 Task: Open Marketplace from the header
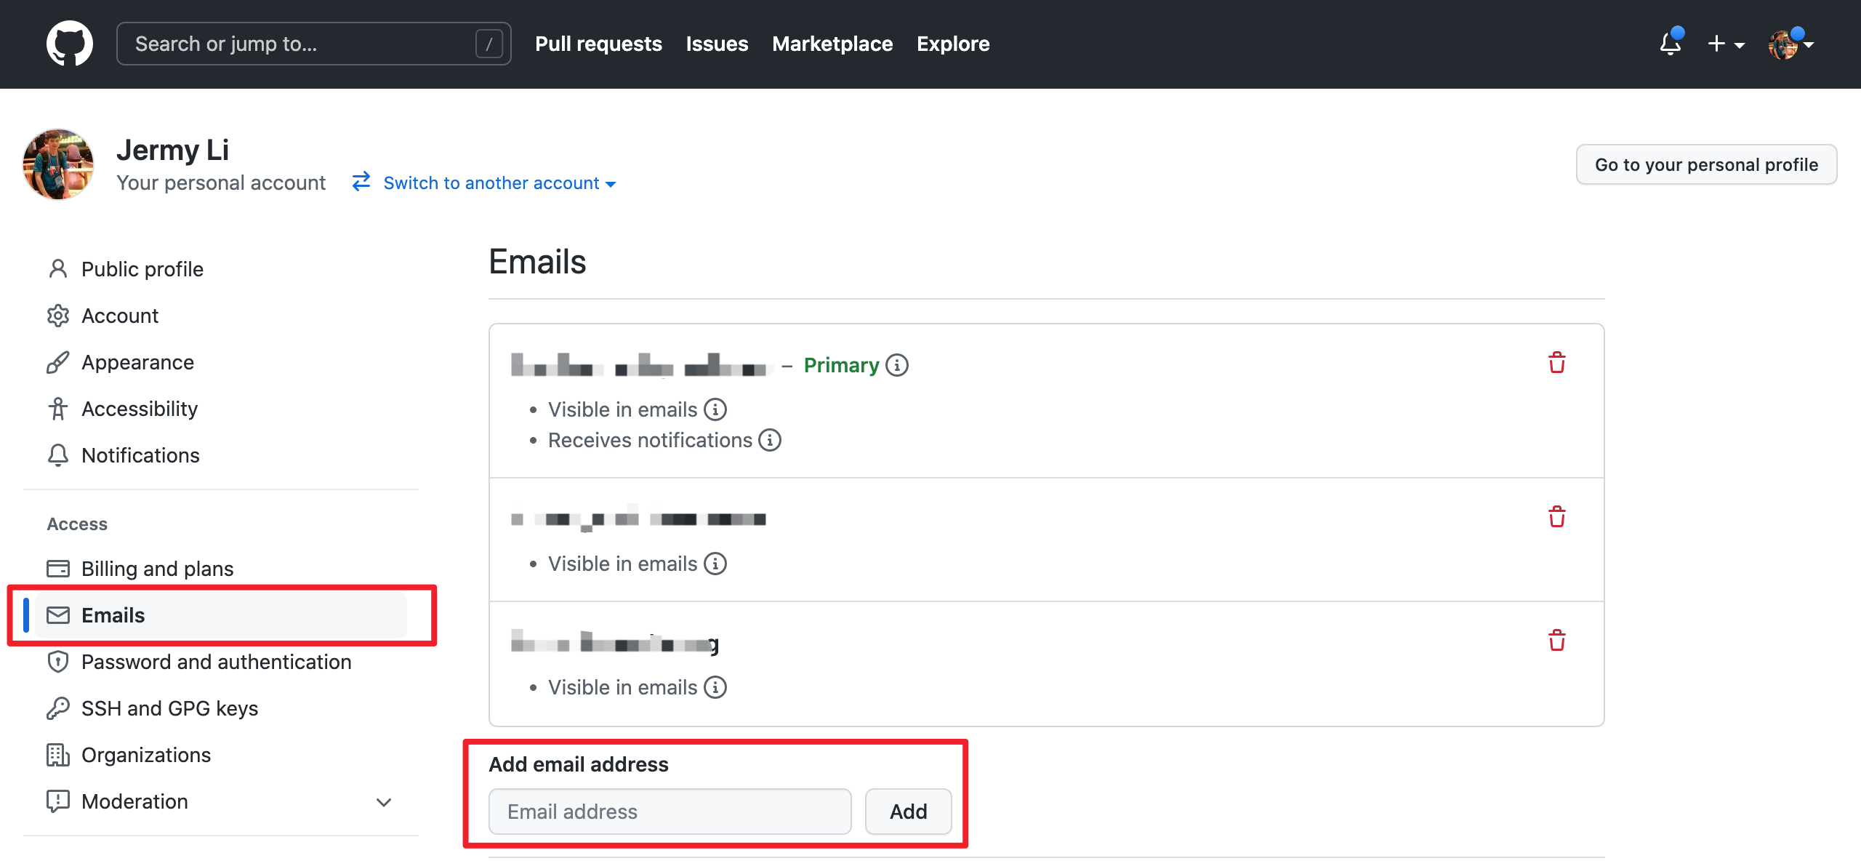(x=832, y=44)
